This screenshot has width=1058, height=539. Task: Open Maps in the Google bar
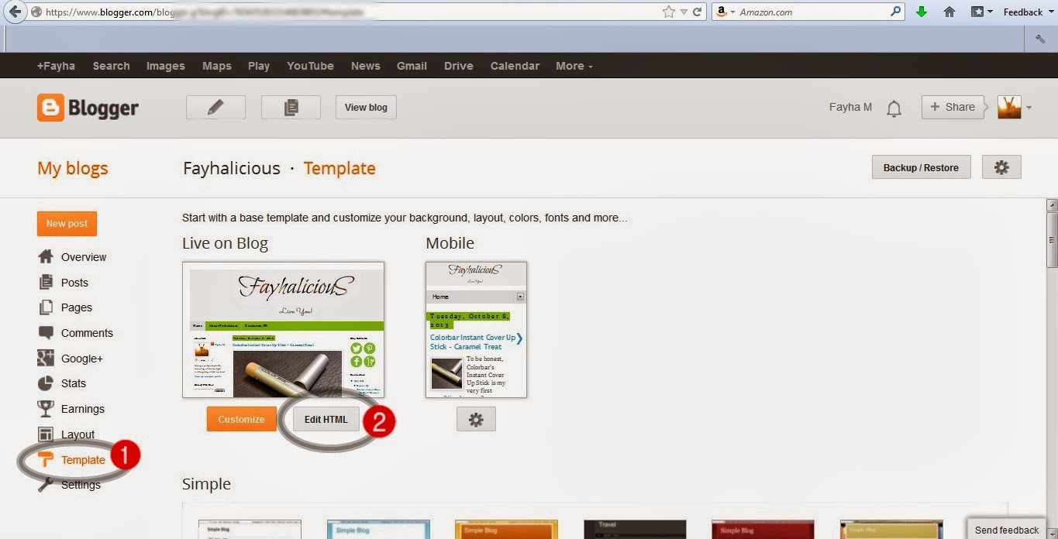217,66
